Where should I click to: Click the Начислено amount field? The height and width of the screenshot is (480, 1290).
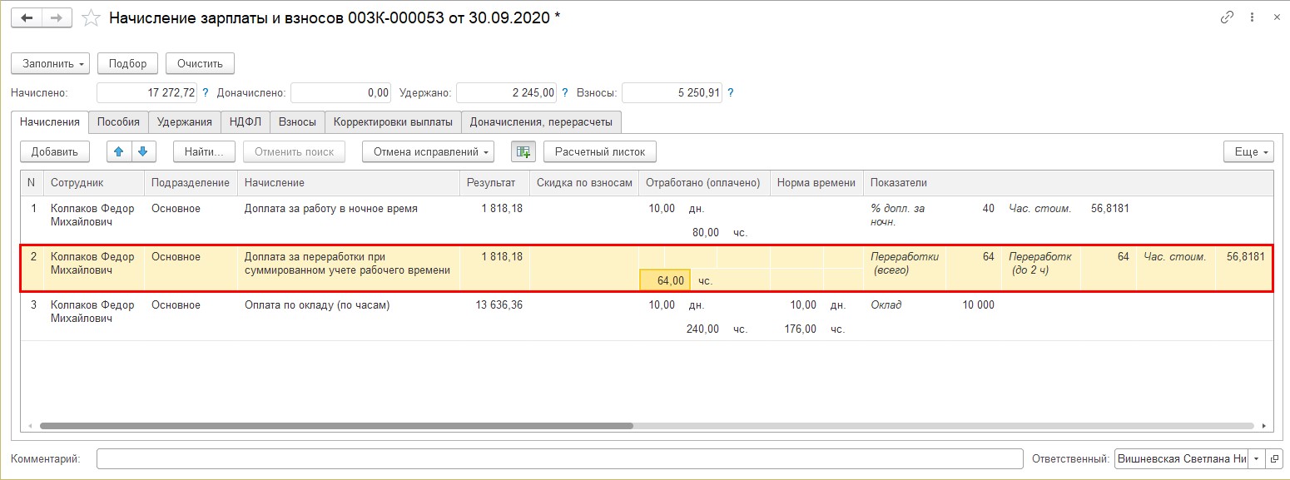tap(147, 93)
